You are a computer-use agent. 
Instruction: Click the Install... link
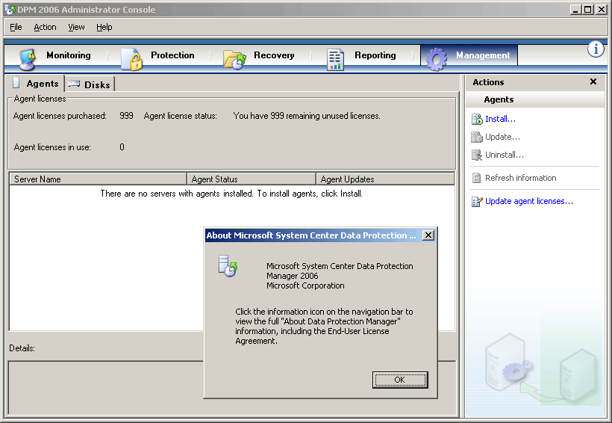click(x=500, y=119)
